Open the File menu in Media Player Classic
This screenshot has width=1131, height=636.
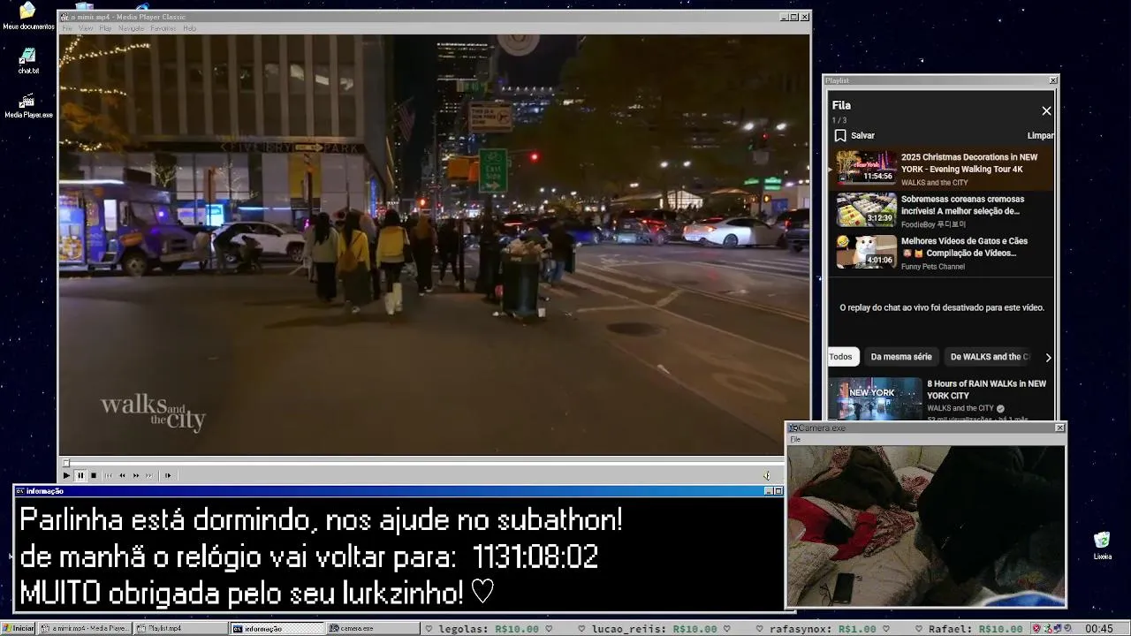[67, 28]
